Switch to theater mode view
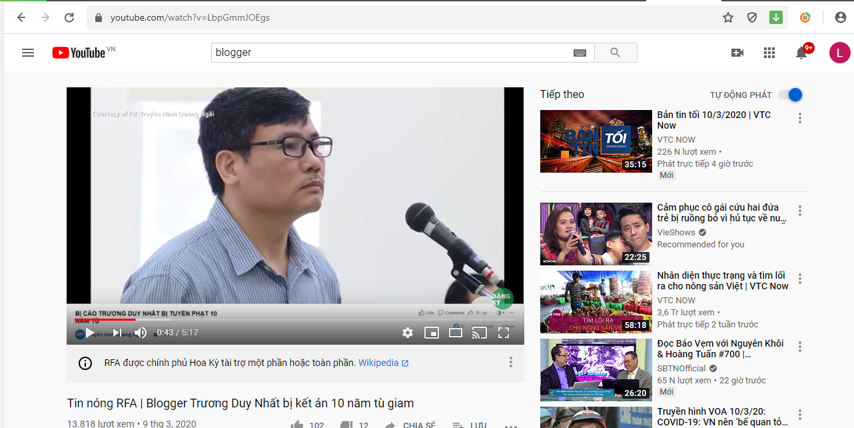 (x=456, y=333)
